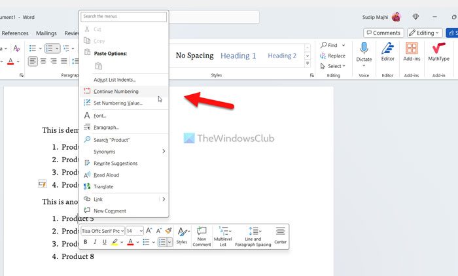Click the ribbon bullets list icon

coord(33,48)
